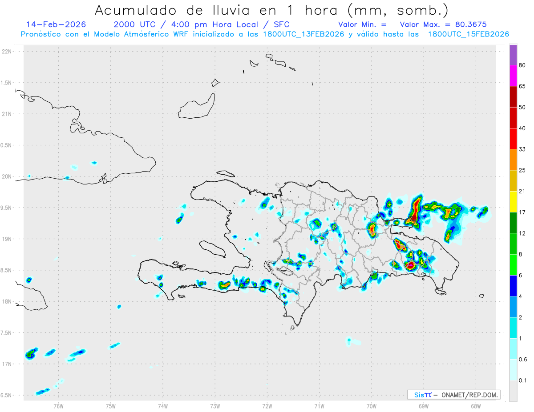The image size is (534, 412).
Task: Click the '17N' latitude axis label
Action: pyautogui.click(x=6, y=364)
